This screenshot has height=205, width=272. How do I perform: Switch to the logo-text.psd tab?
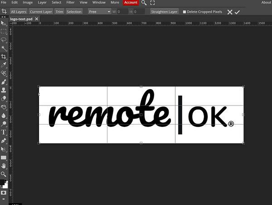(x=21, y=19)
